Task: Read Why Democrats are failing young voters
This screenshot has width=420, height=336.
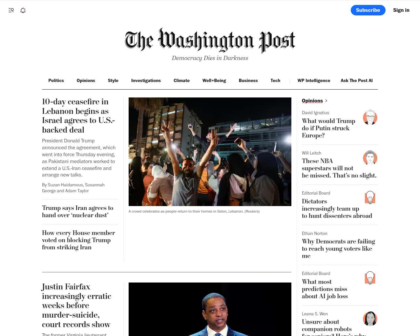Action: pyautogui.click(x=338, y=249)
